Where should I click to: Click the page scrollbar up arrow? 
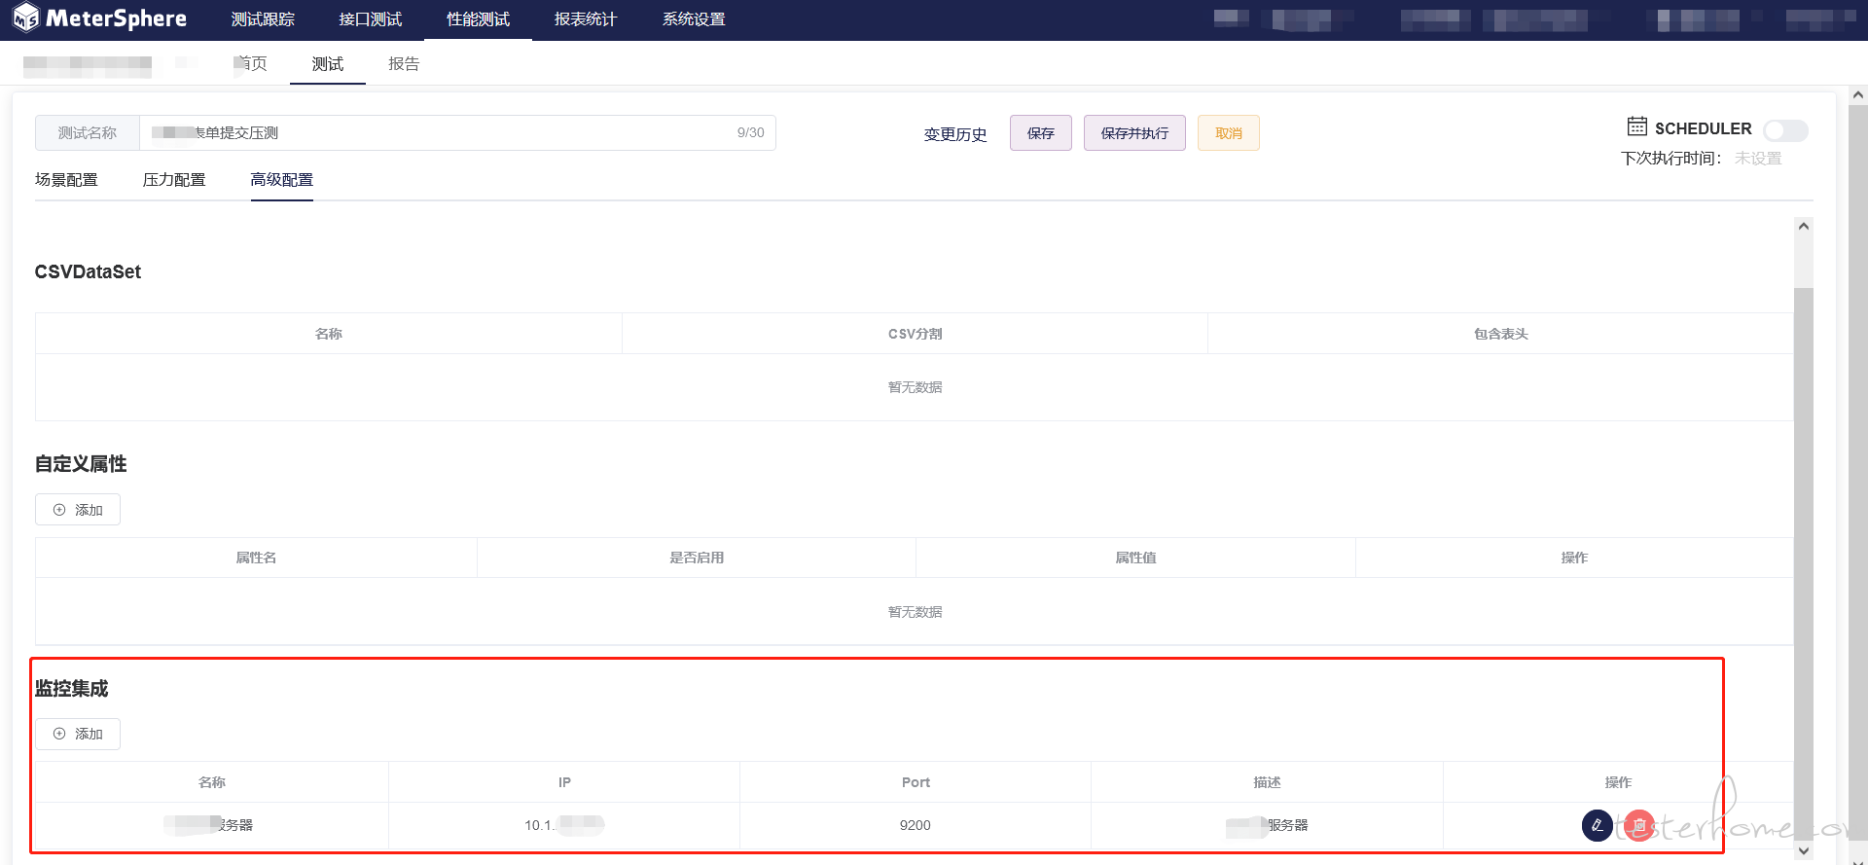pos(1858,95)
